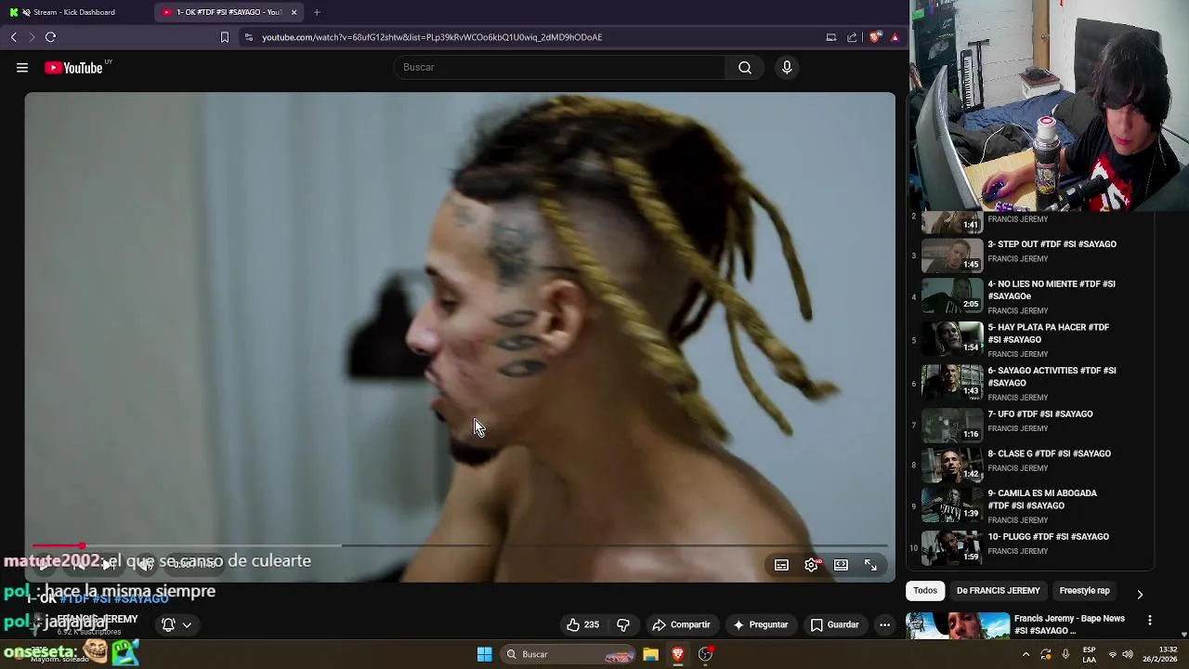Open 6- SAYAGO ACTIVITIES thumbnail
Screen dimensions: 1189x669
pos(952,381)
